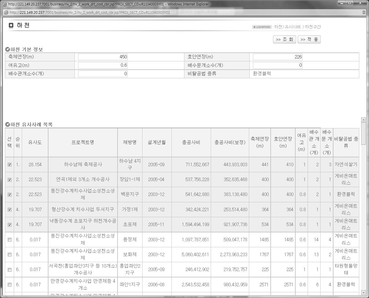Screen dimensions: 369x298
Task: Click the scroll up arrow of the list
Action: coord(363,120)
